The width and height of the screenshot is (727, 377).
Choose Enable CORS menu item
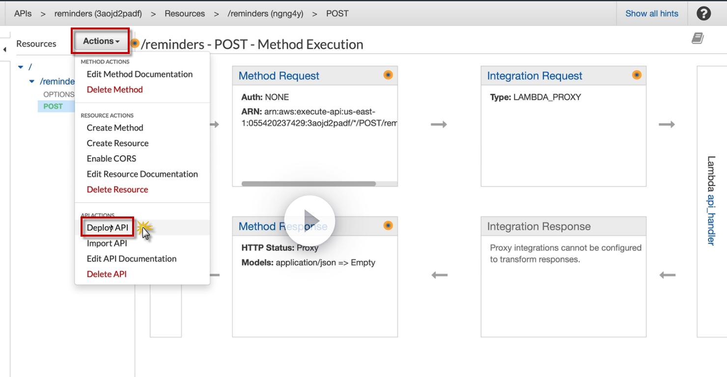[112, 159]
